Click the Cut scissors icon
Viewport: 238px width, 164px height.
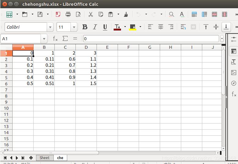click(x=91, y=14)
